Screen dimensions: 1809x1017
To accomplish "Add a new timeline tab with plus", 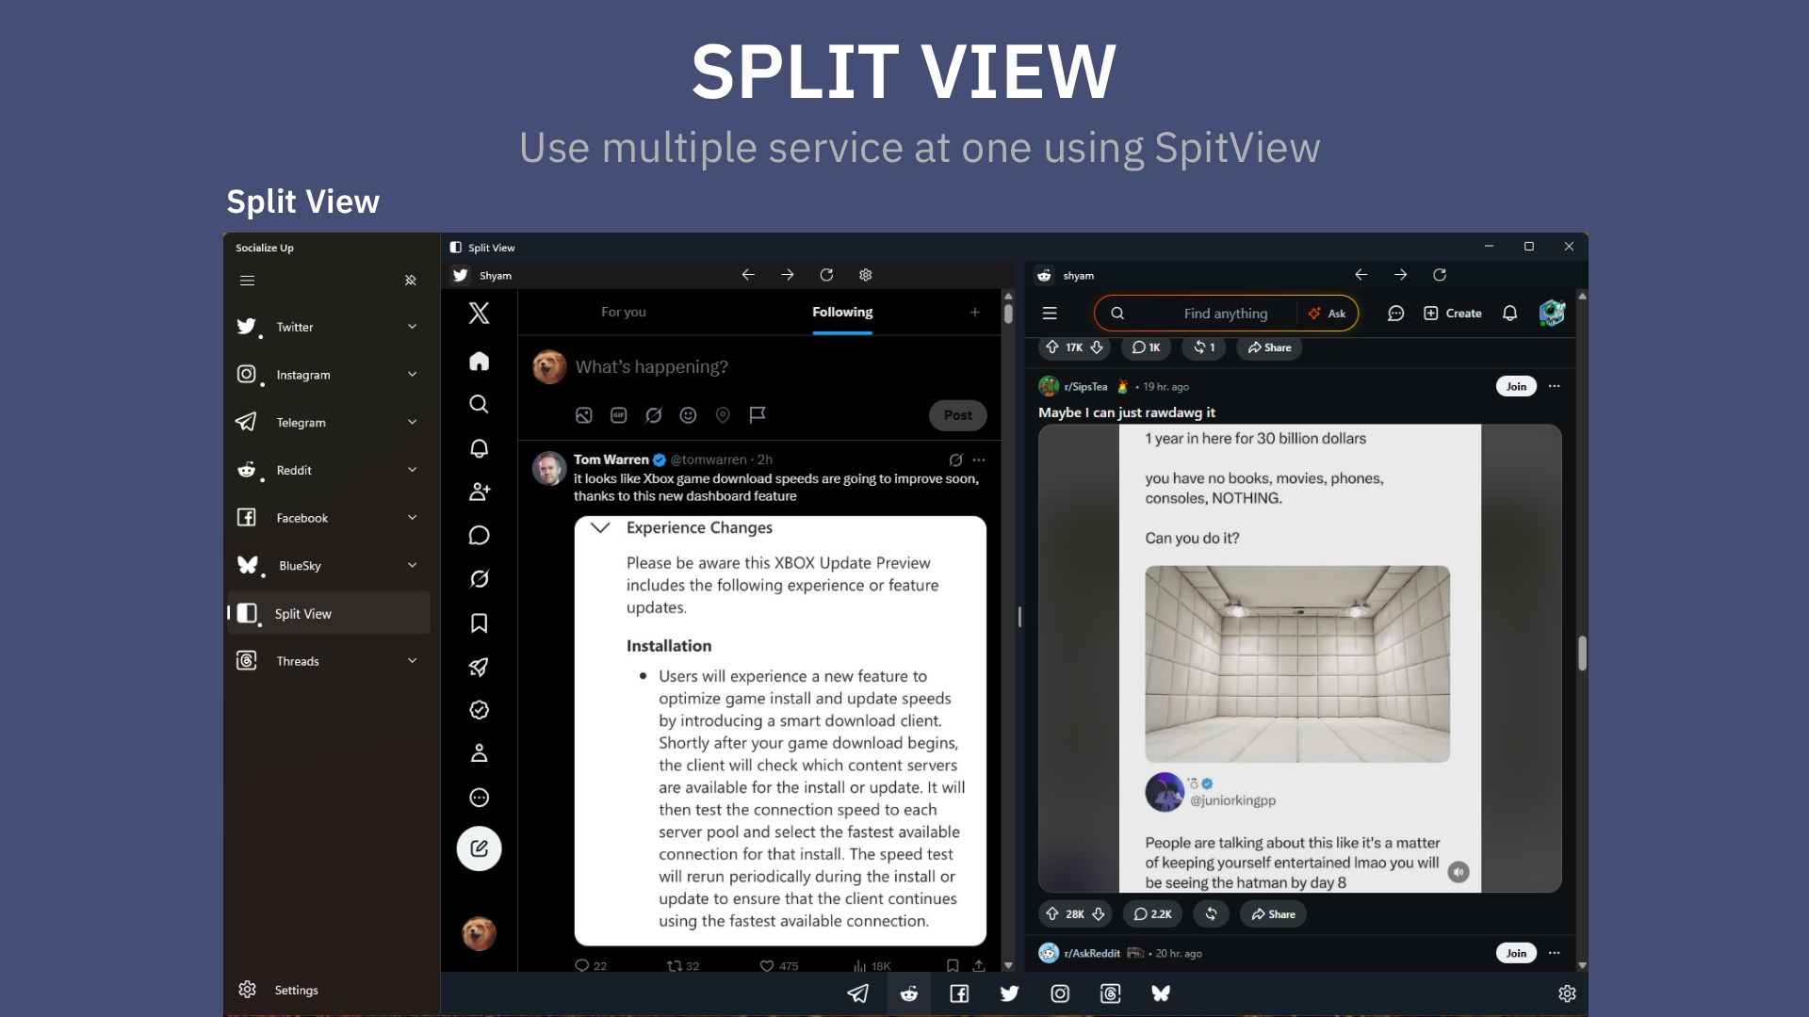I will coord(975,312).
